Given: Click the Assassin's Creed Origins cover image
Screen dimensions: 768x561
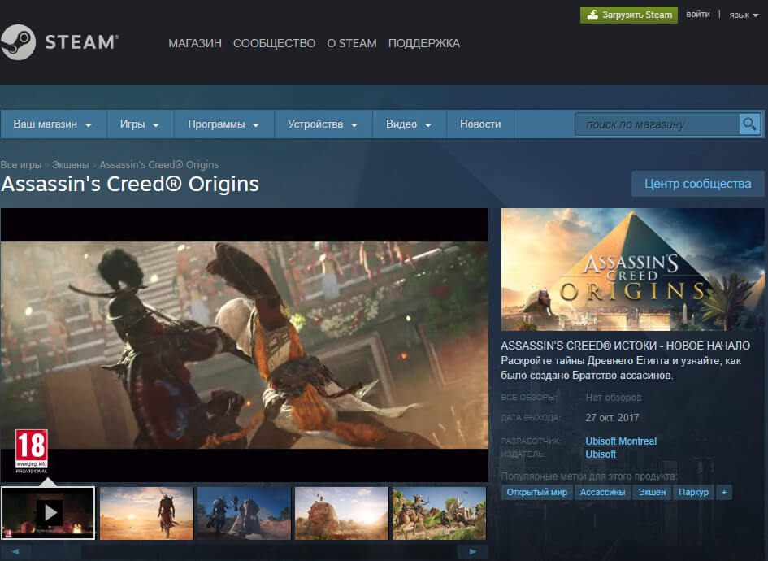Looking at the screenshot, I should [x=632, y=269].
